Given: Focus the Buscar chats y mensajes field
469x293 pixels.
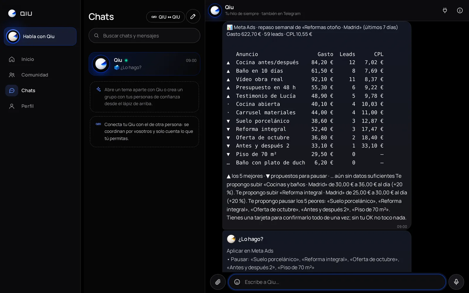Looking at the screenshot, I should [x=144, y=35].
